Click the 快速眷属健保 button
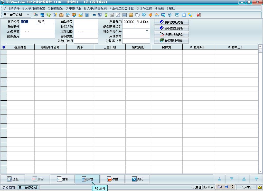This screenshot has height=191, width=263. point(171,34)
